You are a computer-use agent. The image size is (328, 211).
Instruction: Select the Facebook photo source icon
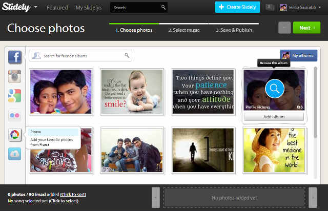coord(15,57)
